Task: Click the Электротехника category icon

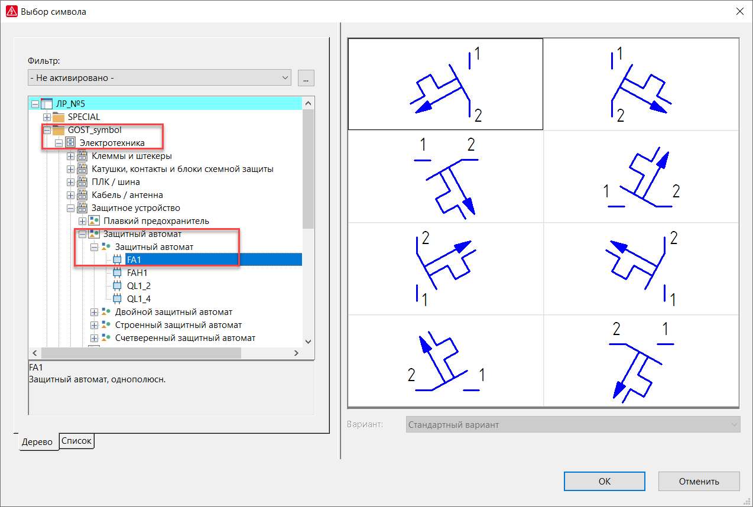Action: [70, 143]
